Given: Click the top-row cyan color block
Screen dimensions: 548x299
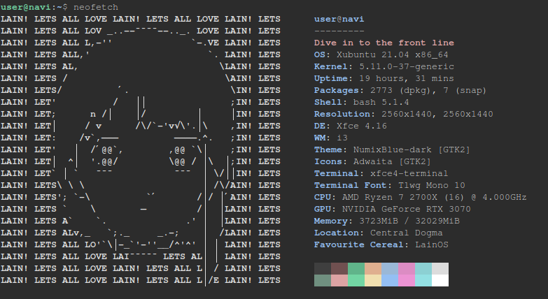Looking at the screenshot, I should (423, 269).
